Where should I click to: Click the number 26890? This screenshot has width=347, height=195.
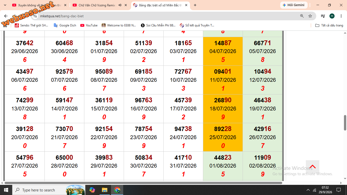pos(223,100)
